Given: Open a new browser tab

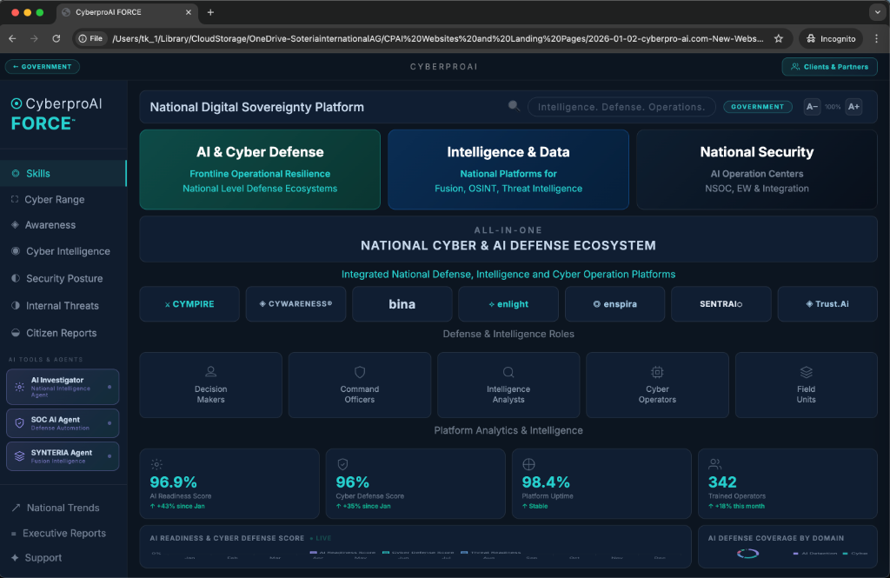Looking at the screenshot, I should coord(210,12).
